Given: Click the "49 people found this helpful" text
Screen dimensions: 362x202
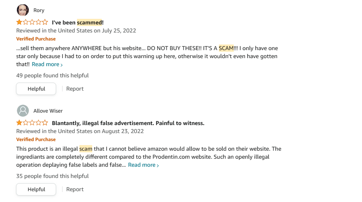Looking at the screenshot, I should click(53, 75).
